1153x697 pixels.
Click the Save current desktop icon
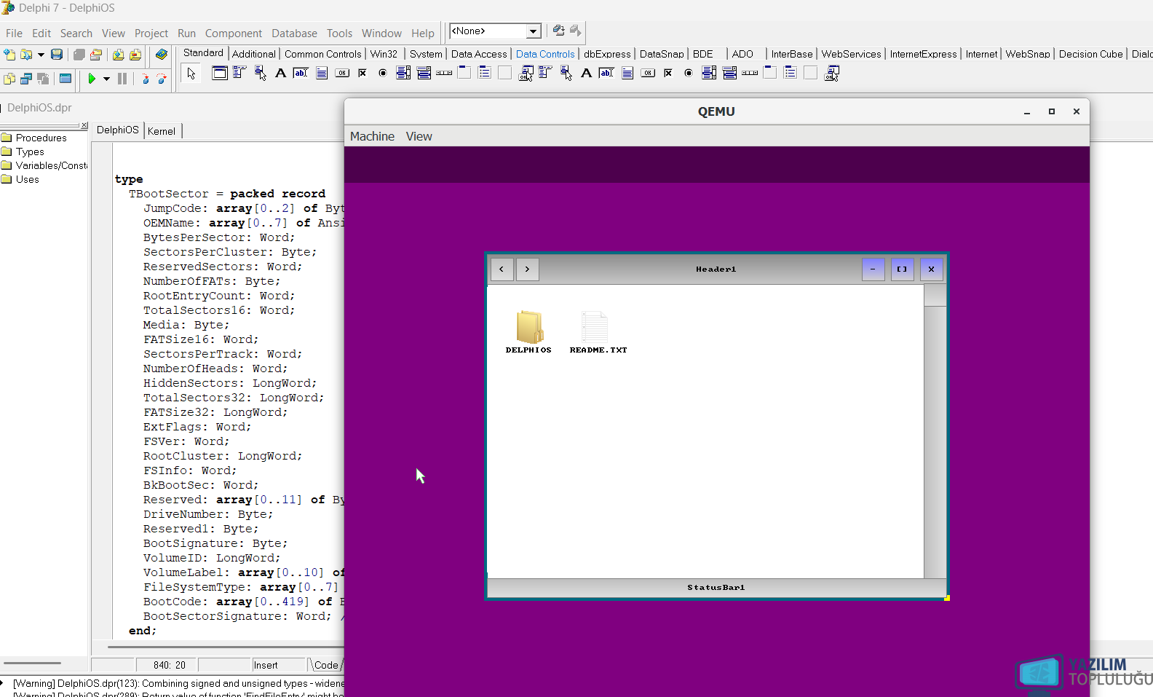558,31
